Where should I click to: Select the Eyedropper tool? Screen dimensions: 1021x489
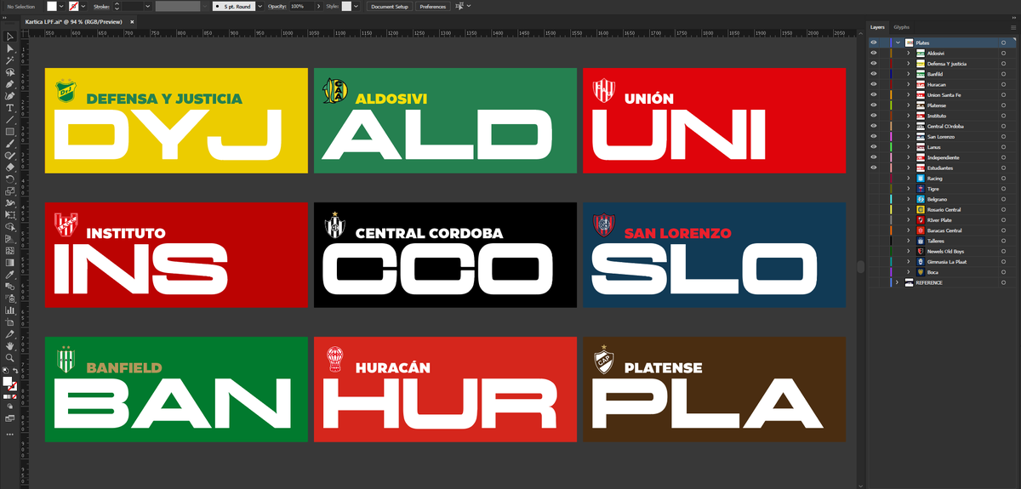coord(10,275)
